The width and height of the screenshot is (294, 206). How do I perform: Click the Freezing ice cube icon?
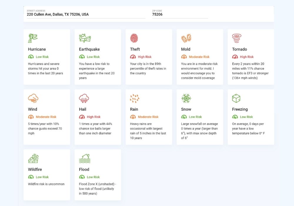(236, 98)
